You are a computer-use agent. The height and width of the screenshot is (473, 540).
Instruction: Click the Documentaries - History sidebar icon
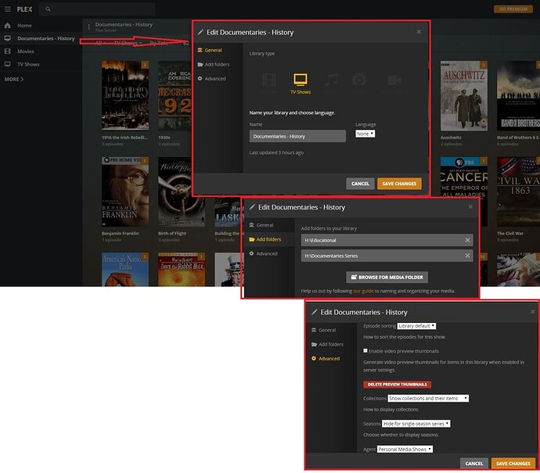point(8,38)
